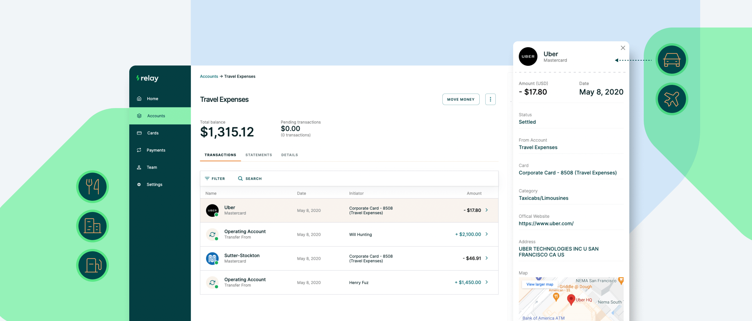Switch to the Details tab
This screenshot has width=752, height=321.
tap(289, 155)
